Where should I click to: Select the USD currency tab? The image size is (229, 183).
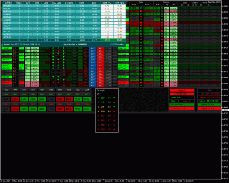point(6,90)
